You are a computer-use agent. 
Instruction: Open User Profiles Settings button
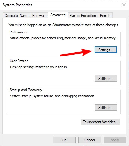pos(106,79)
